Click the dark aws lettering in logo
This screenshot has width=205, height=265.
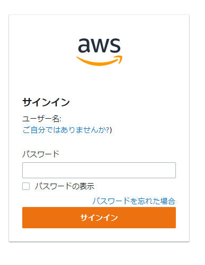[x=99, y=45]
